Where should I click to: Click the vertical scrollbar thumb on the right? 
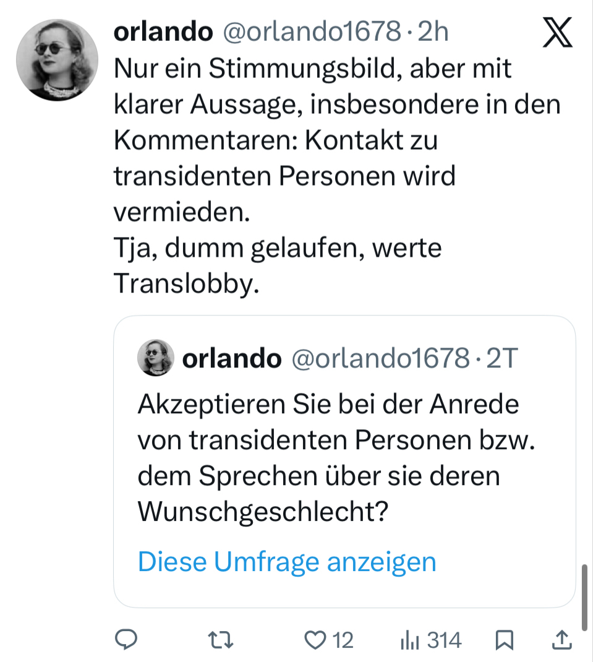(x=584, y=596)
